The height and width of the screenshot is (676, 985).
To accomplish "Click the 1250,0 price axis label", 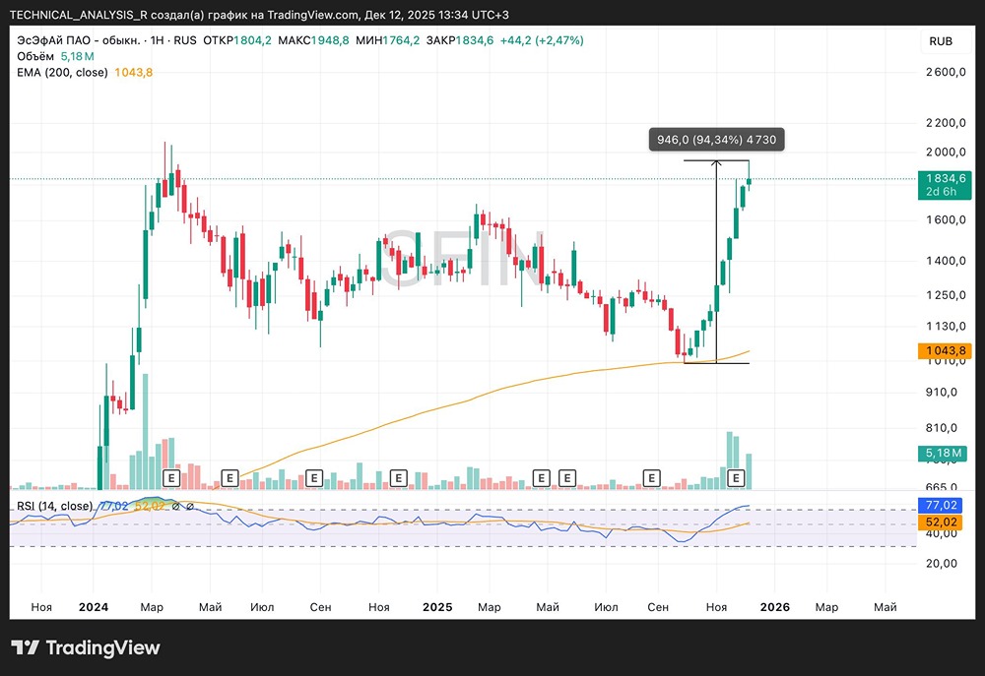I will [x=946, y=295].
